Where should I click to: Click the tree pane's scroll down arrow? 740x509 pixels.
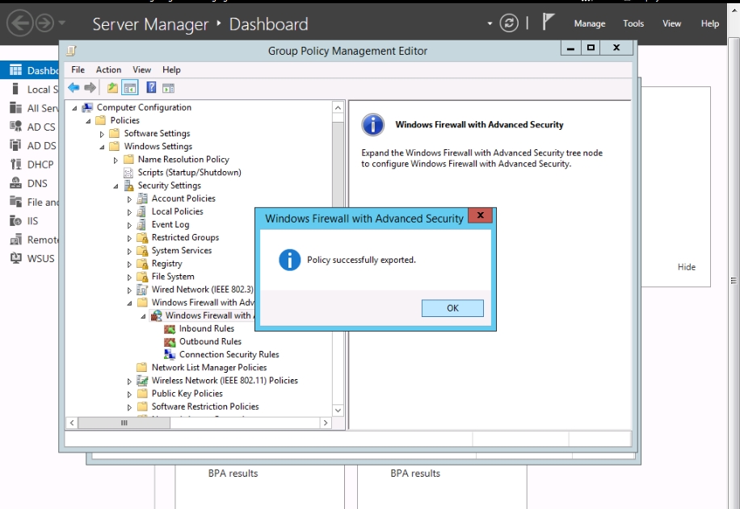coord(338,411)
